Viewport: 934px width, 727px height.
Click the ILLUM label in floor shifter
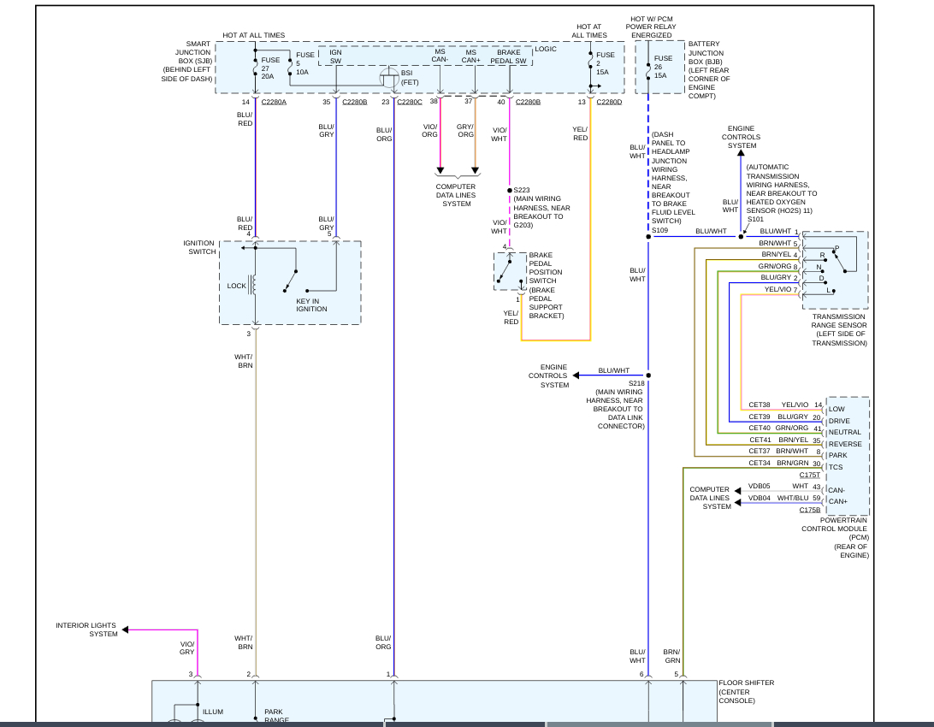coord(213,712)
